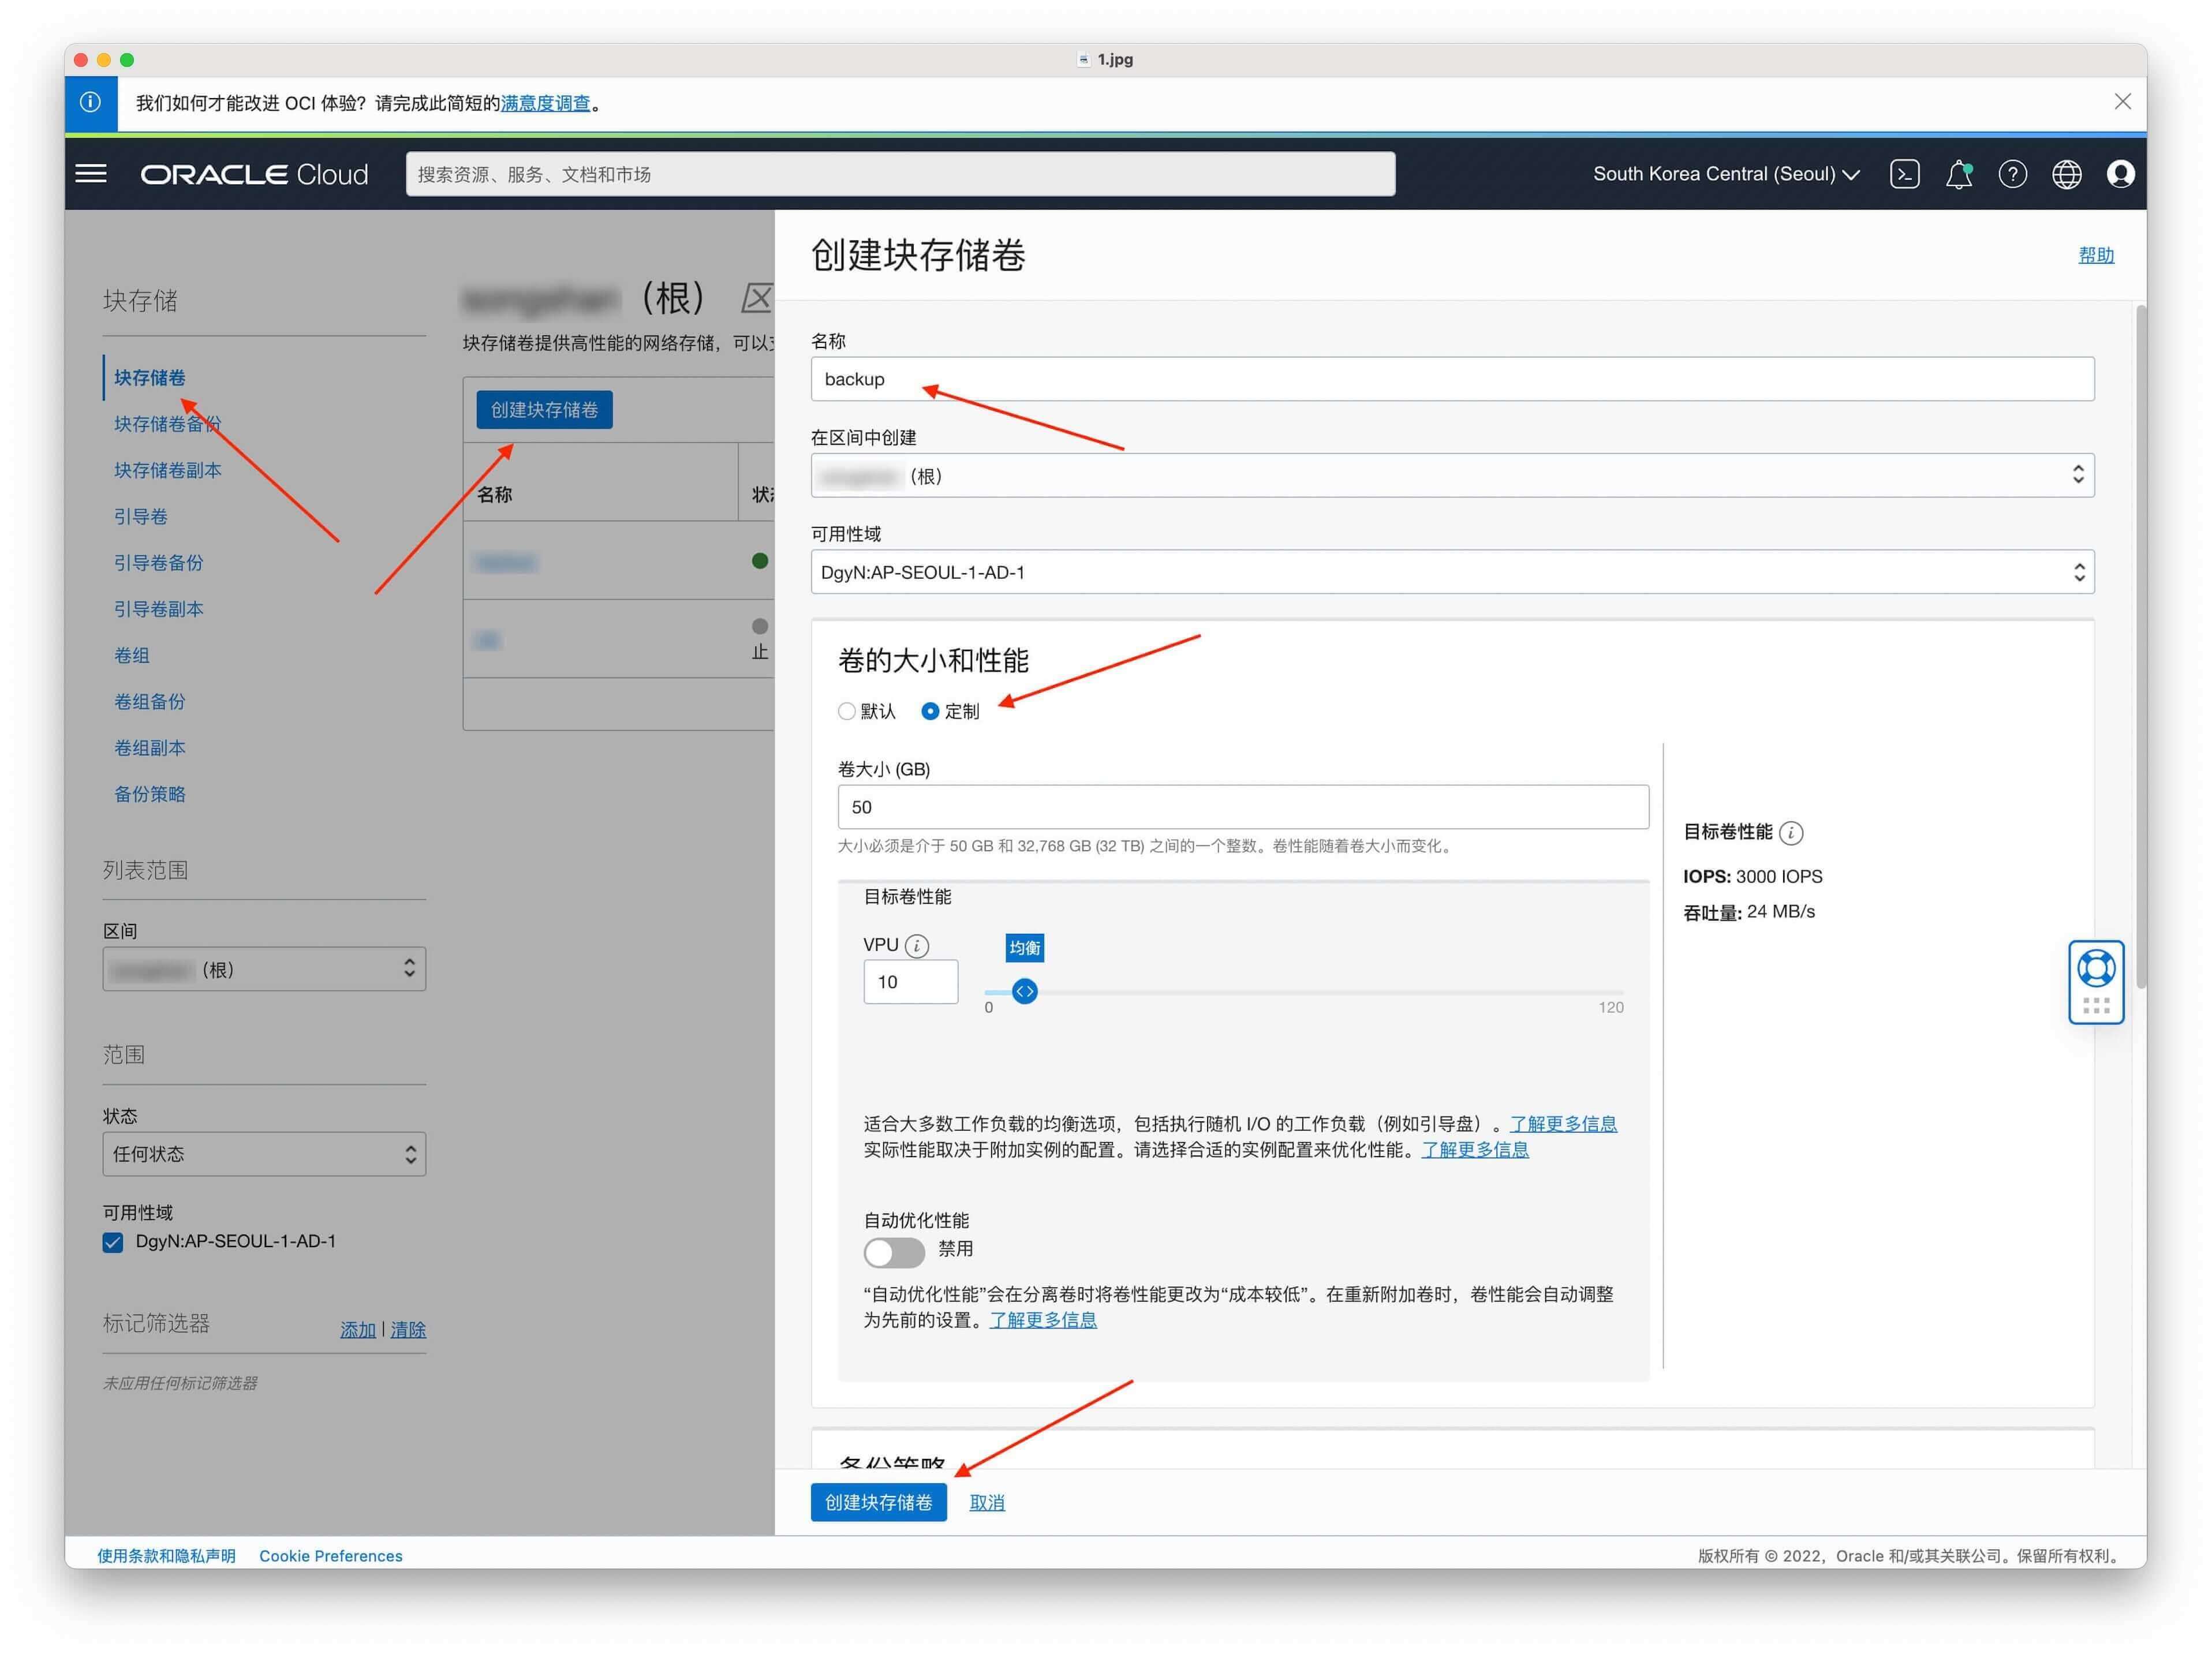
Task: Open the sidebar 区间 compartment dropdown
Action: pos(264,969)
